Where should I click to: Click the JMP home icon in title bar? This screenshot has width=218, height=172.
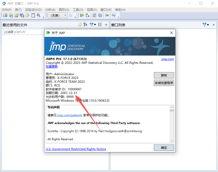click(4, 3)
